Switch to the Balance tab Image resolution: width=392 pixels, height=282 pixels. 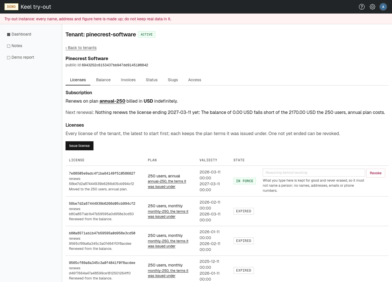[x=103, y=80]
